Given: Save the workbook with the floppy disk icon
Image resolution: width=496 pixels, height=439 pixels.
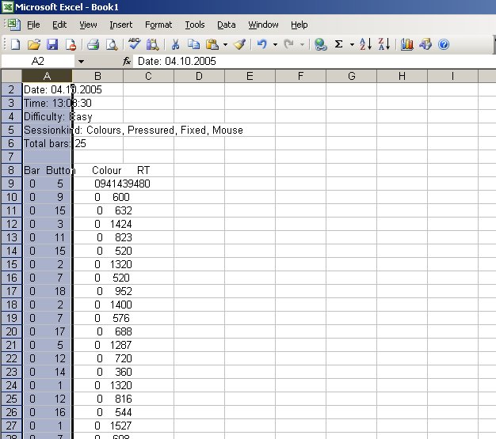Looking at the screenshot, I should (x=52, y=44).
